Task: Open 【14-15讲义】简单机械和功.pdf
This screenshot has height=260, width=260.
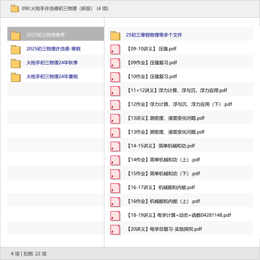Action: point(160,146)
